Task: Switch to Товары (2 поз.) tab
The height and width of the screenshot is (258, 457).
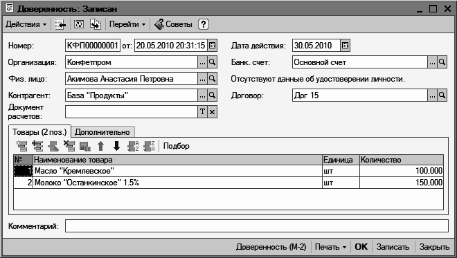Action: [x=39, y=132]
